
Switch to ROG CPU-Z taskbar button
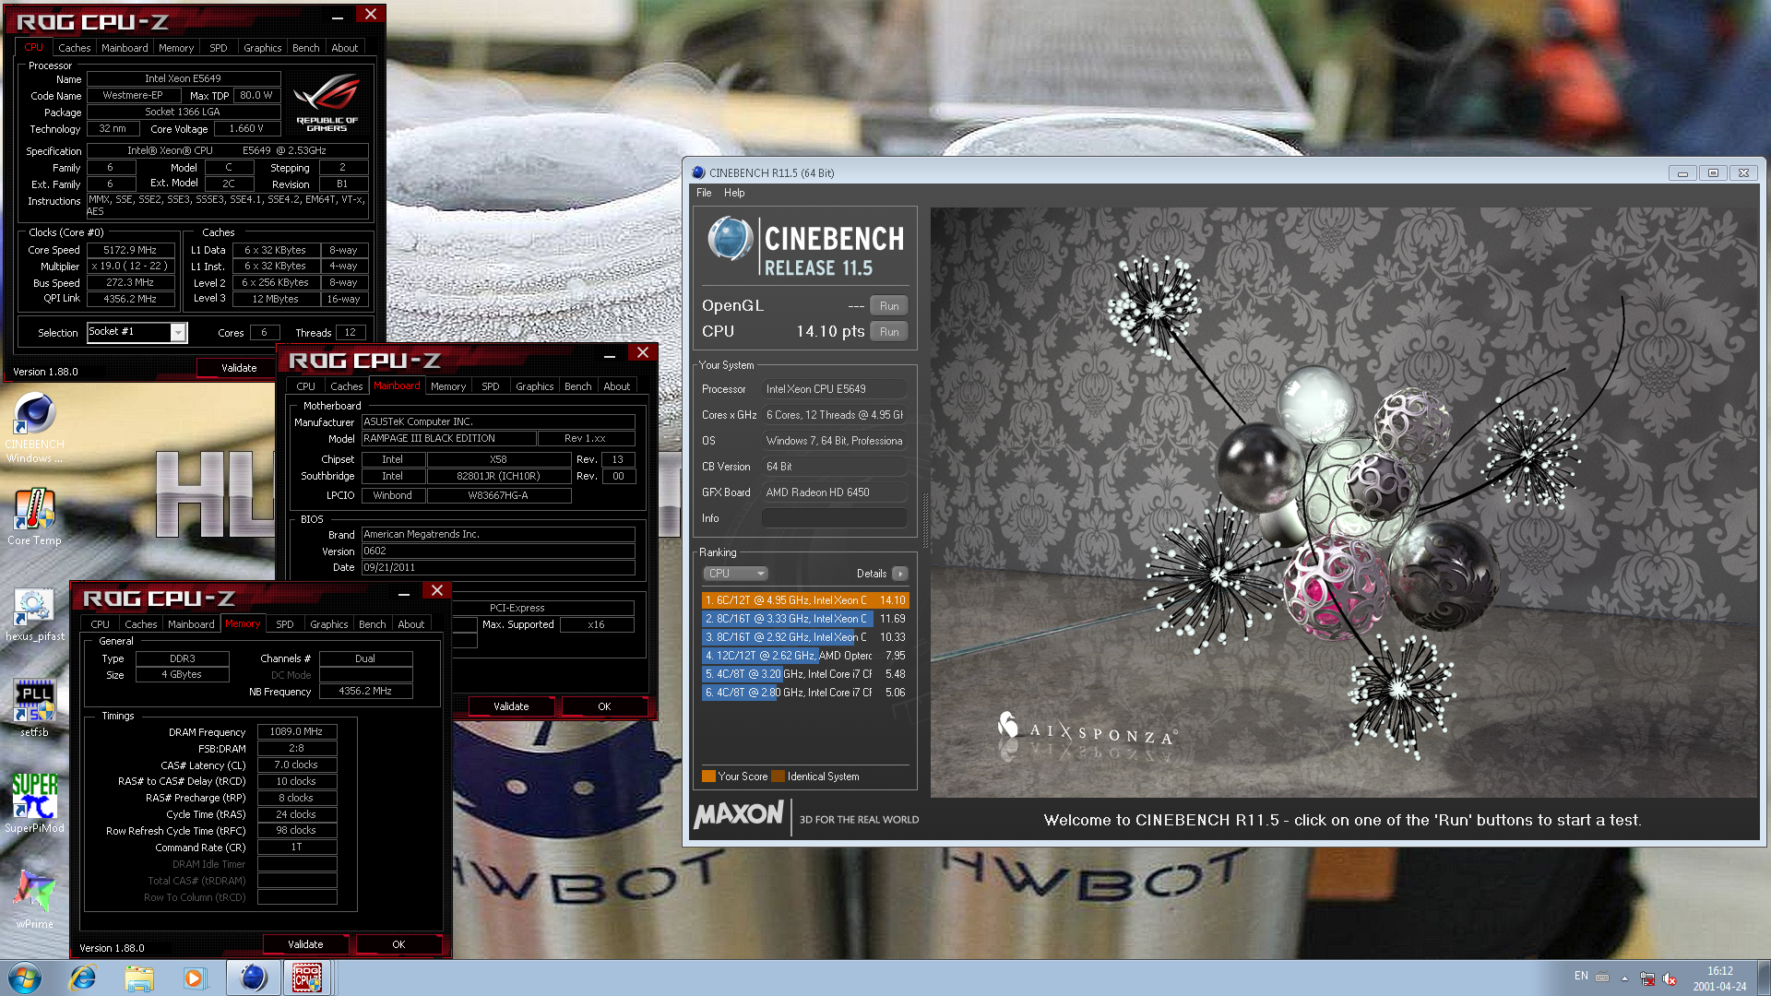click(x=307, y=978)
